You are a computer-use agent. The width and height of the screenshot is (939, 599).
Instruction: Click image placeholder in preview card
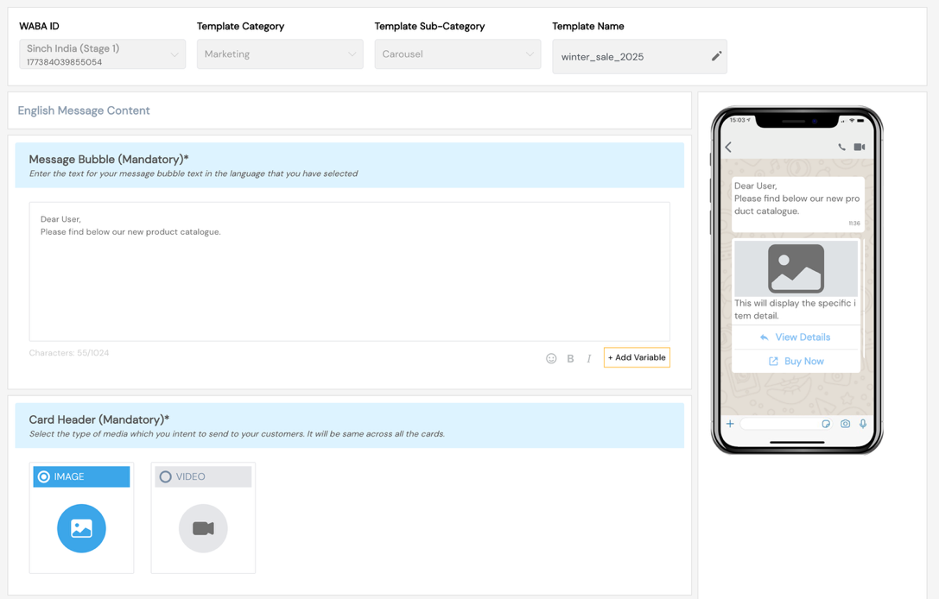point(796,268)
